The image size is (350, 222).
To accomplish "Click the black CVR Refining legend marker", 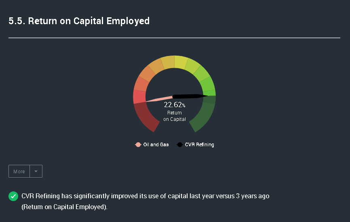I will (x=180, y=145).
